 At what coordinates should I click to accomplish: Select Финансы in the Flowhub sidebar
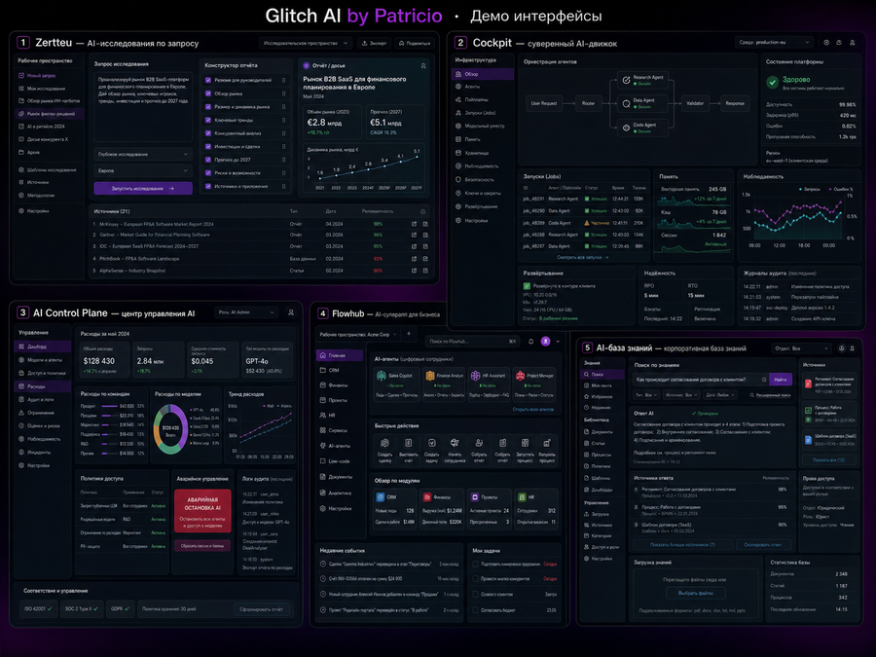coord(340,384)
